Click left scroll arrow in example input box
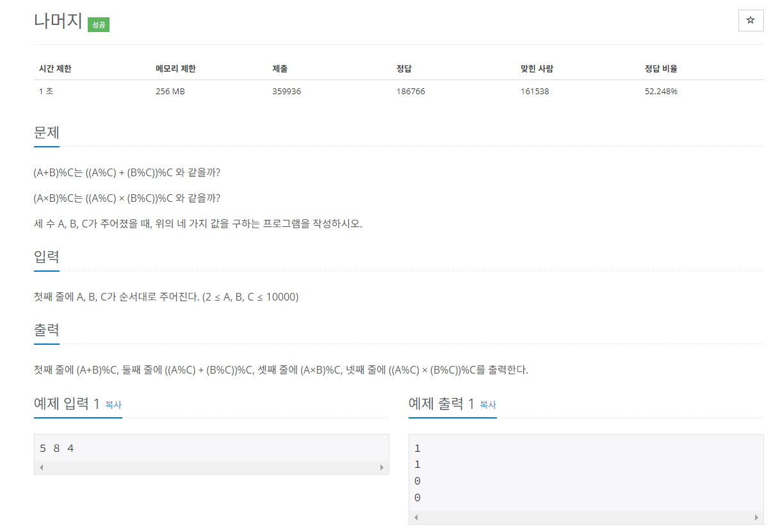780x530 pixels. (42, 468)
